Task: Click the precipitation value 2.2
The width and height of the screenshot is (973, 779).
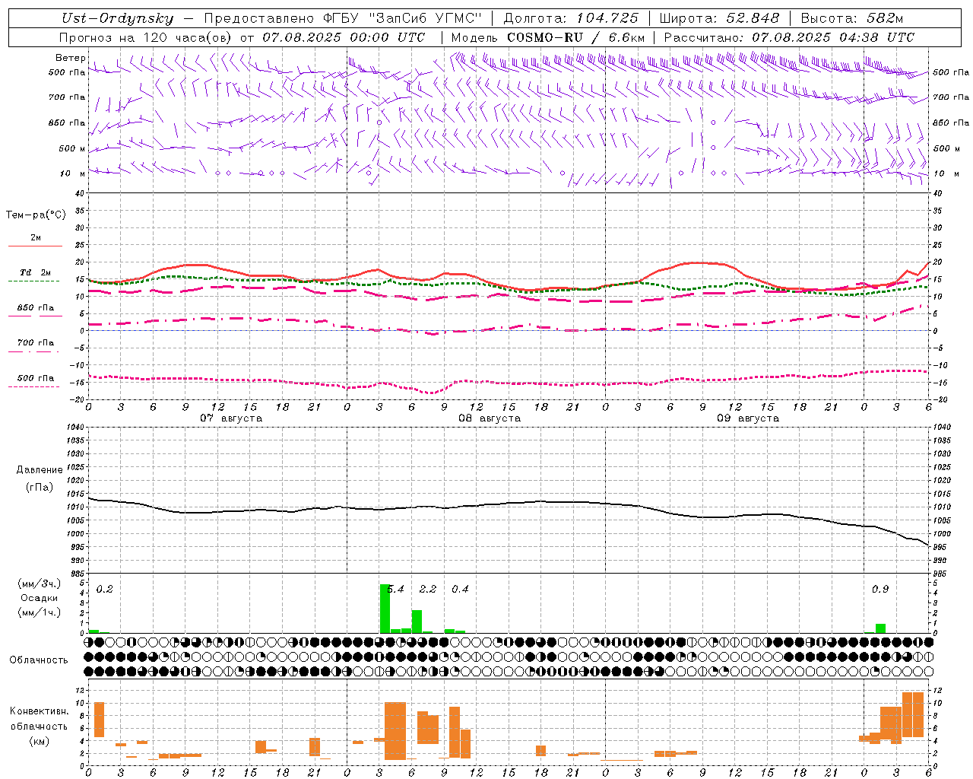Action: [x=428, y=589]
